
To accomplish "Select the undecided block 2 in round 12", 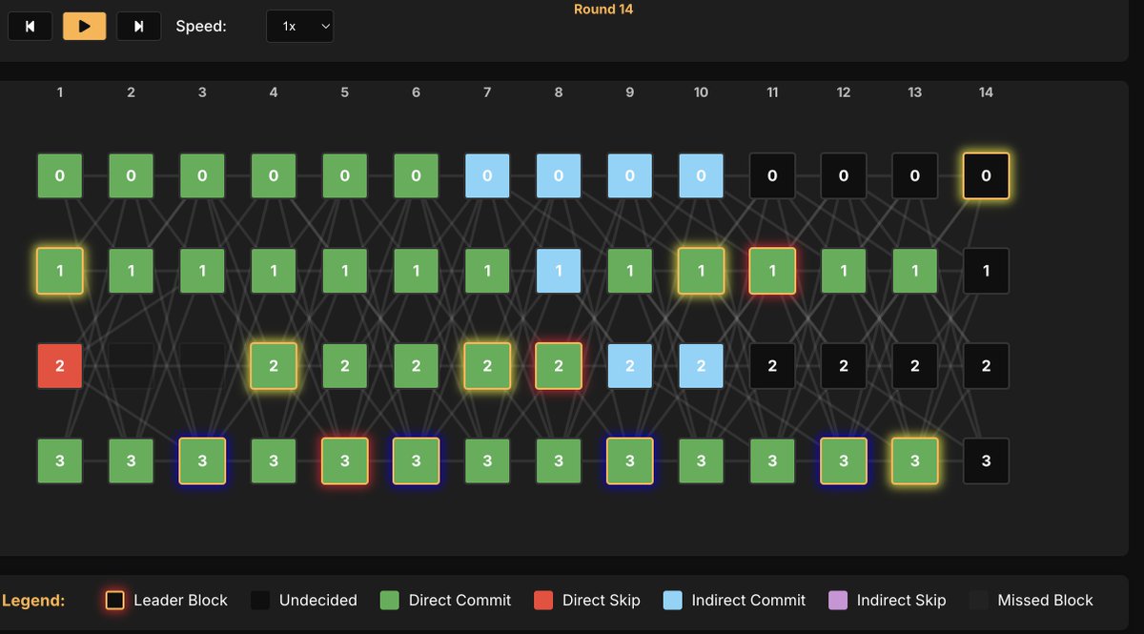I will coord(844,366).
